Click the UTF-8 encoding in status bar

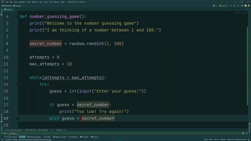click(x=216, y=139)
